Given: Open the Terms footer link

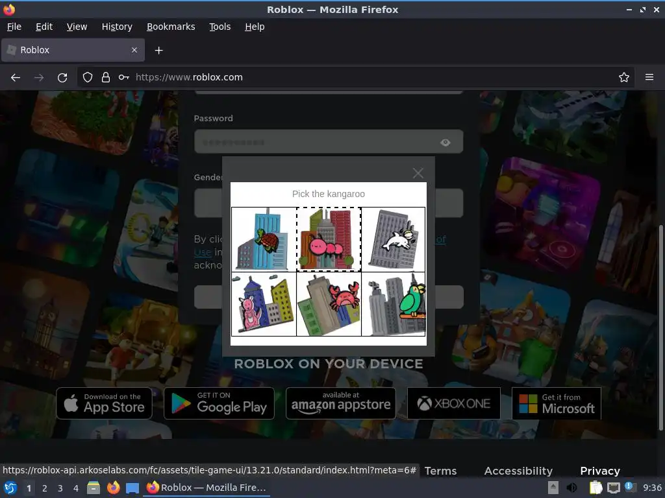Looking at the screenshot, I should pyautogui.click(x=441, y=471).
